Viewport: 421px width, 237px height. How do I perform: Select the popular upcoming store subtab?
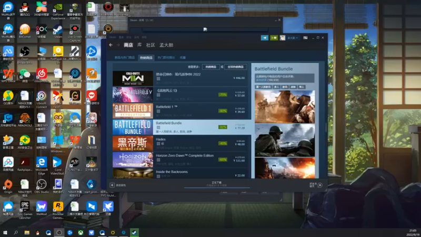[x=166, y=57]
